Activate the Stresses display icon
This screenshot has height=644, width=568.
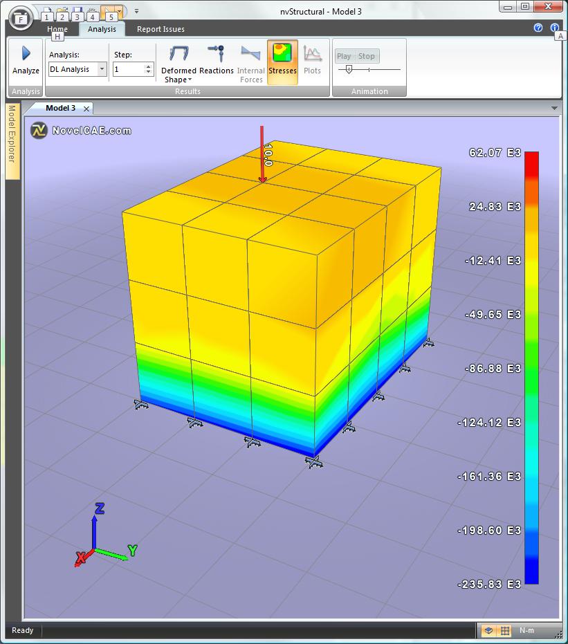click(282, 61)
